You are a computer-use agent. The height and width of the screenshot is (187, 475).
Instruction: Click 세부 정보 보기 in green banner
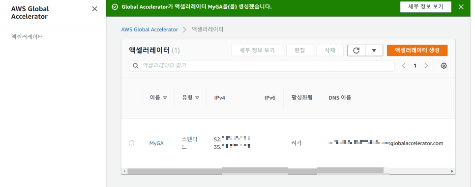pos(426,7)
